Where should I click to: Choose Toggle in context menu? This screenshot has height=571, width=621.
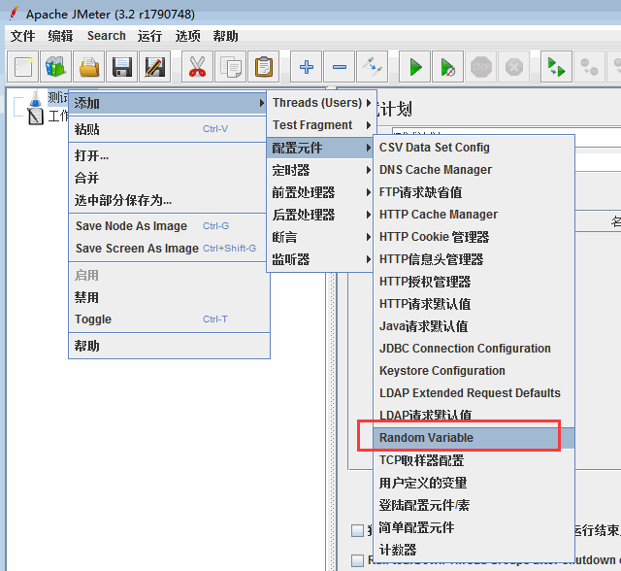170,319
